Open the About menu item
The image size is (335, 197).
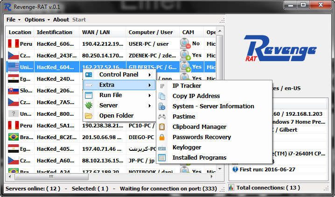pyautogui.click(x=61, y=20)
